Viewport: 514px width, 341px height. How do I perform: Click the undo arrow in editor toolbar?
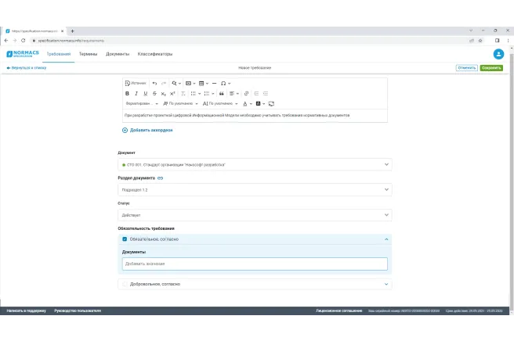coord(154,83)
